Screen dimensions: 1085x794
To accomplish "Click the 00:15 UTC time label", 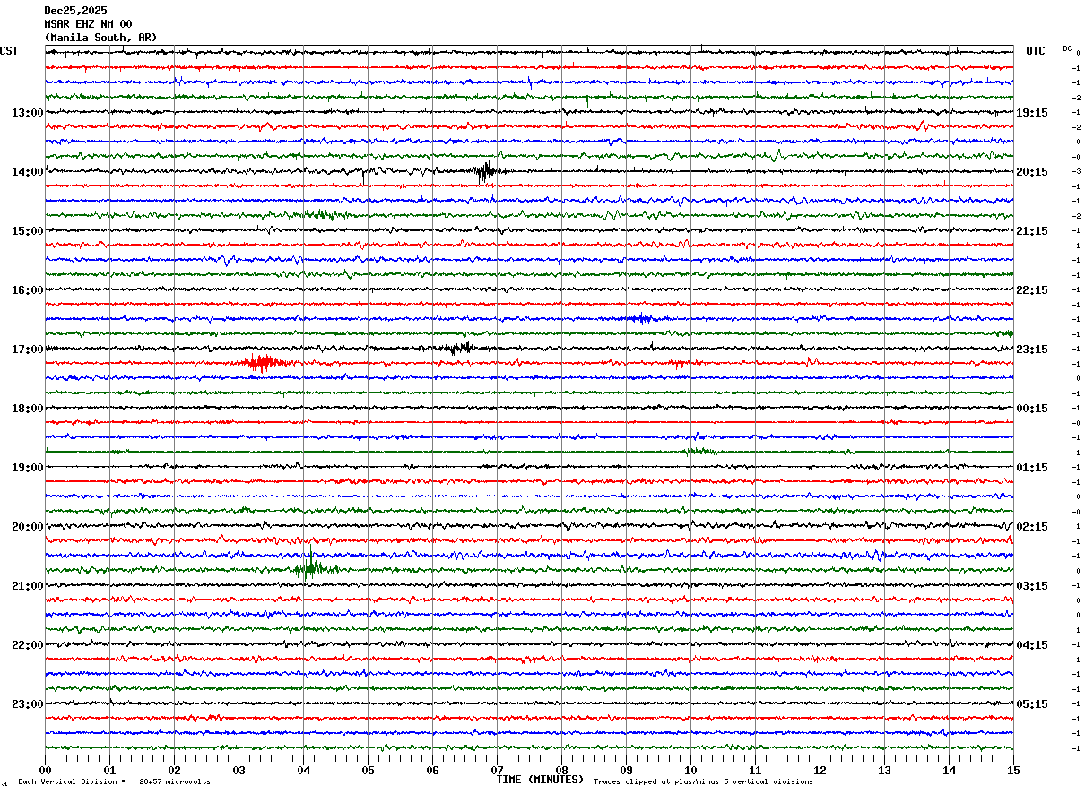I will coord(1032,409).
